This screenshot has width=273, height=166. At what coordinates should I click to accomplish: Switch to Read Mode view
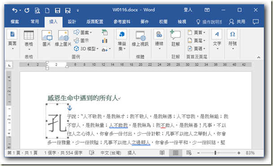click(x=162, y=153)
